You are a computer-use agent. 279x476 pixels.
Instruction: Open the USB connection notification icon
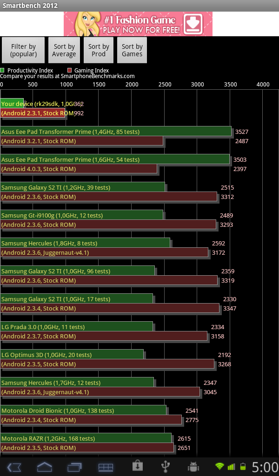(166, 466)
